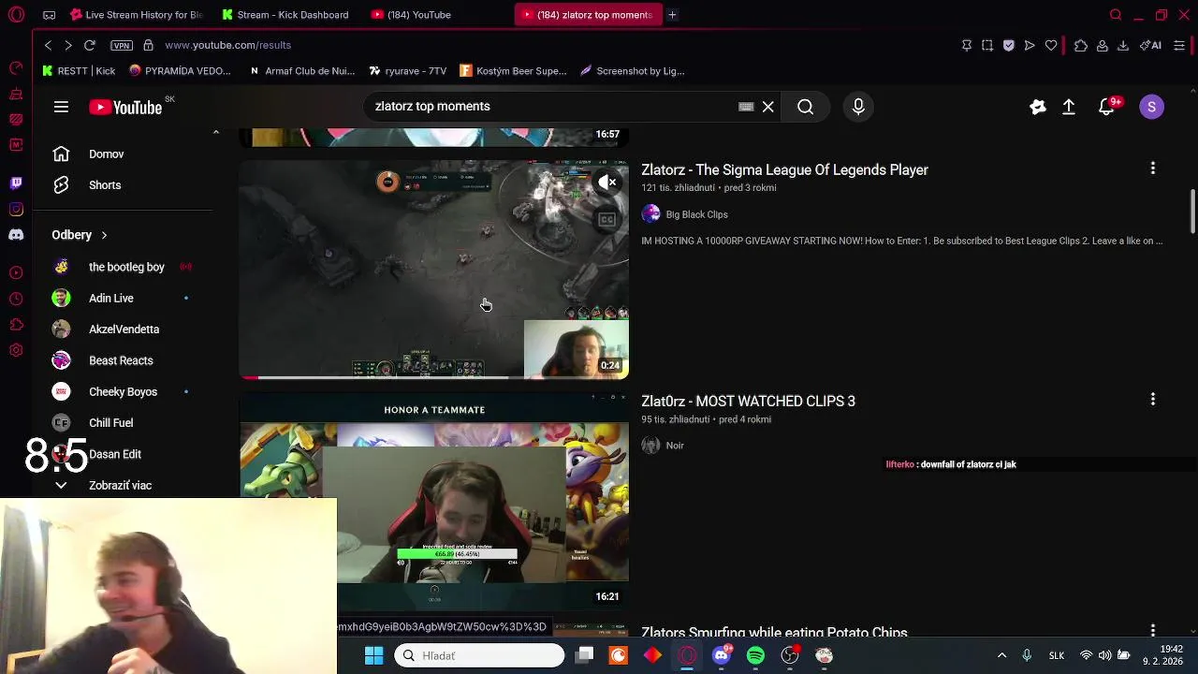Focus the YouTube search input field
This screenshot has height=674, width=1198.
coord(552,107)
